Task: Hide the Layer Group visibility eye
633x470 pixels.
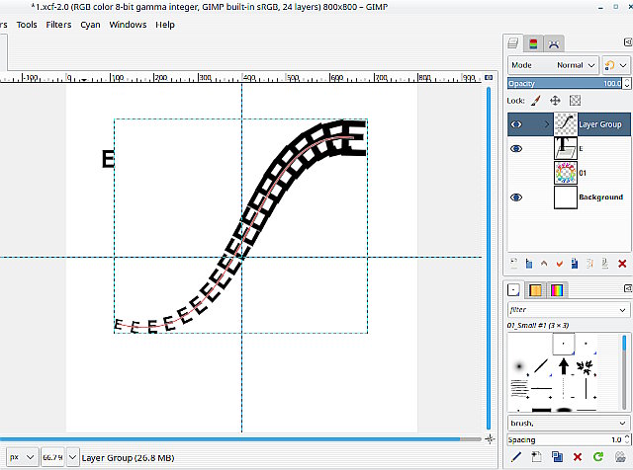Action: pos(516,124)
